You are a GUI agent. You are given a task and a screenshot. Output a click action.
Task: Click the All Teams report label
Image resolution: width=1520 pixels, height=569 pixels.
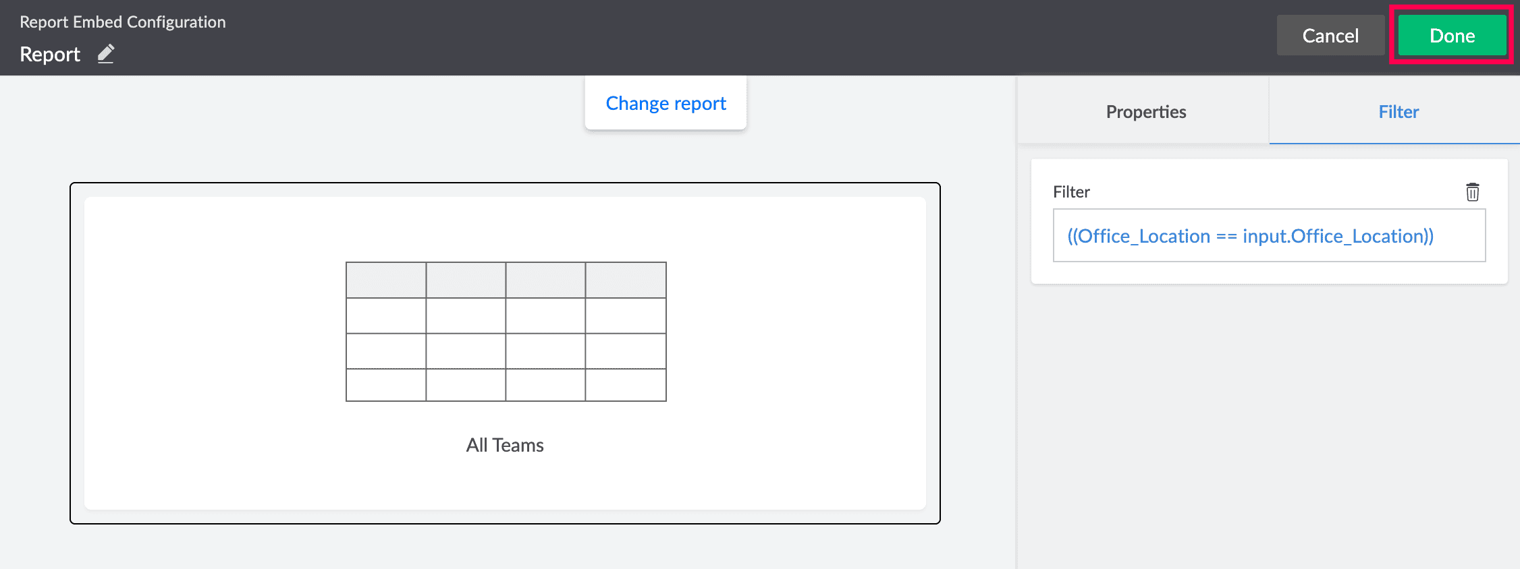[505, 445]
